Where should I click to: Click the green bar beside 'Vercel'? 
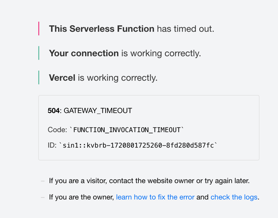click(39, 78)
